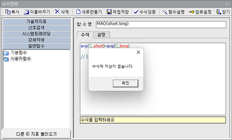Viewport: 232px width, 140px height.
Task: Close the 수식관리 window
Action: click(227, 4)
